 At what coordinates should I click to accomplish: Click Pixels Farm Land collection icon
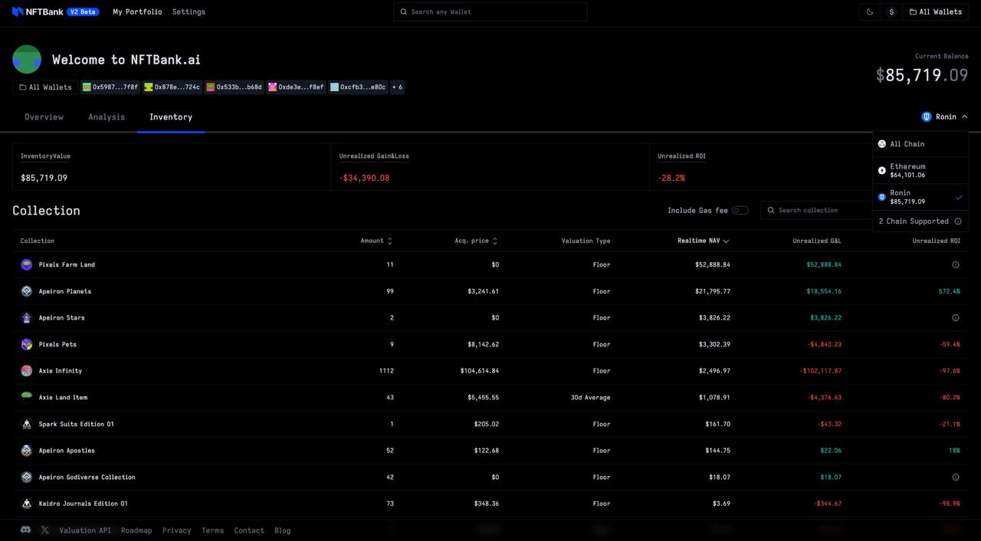[27, 264]
